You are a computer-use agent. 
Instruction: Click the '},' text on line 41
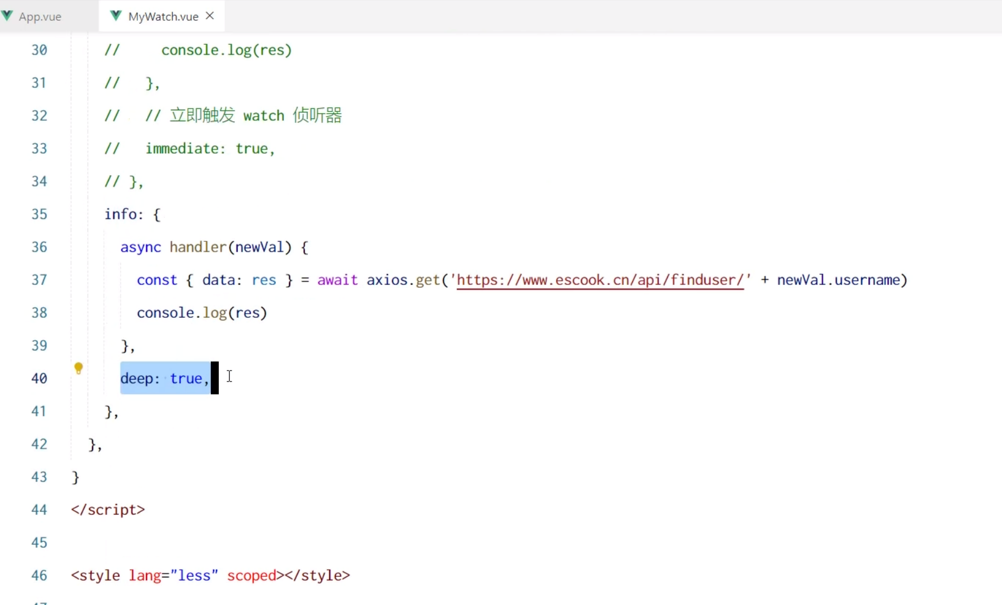coord(111,412)
